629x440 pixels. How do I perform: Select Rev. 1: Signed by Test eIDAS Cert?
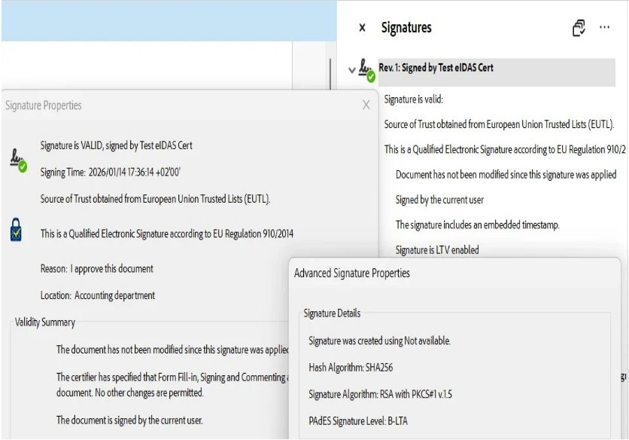497,72
